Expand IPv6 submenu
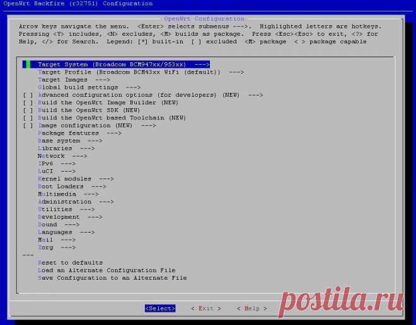Image resolution: width=416 pixels, height=325 pixels. tap(57, 163)
